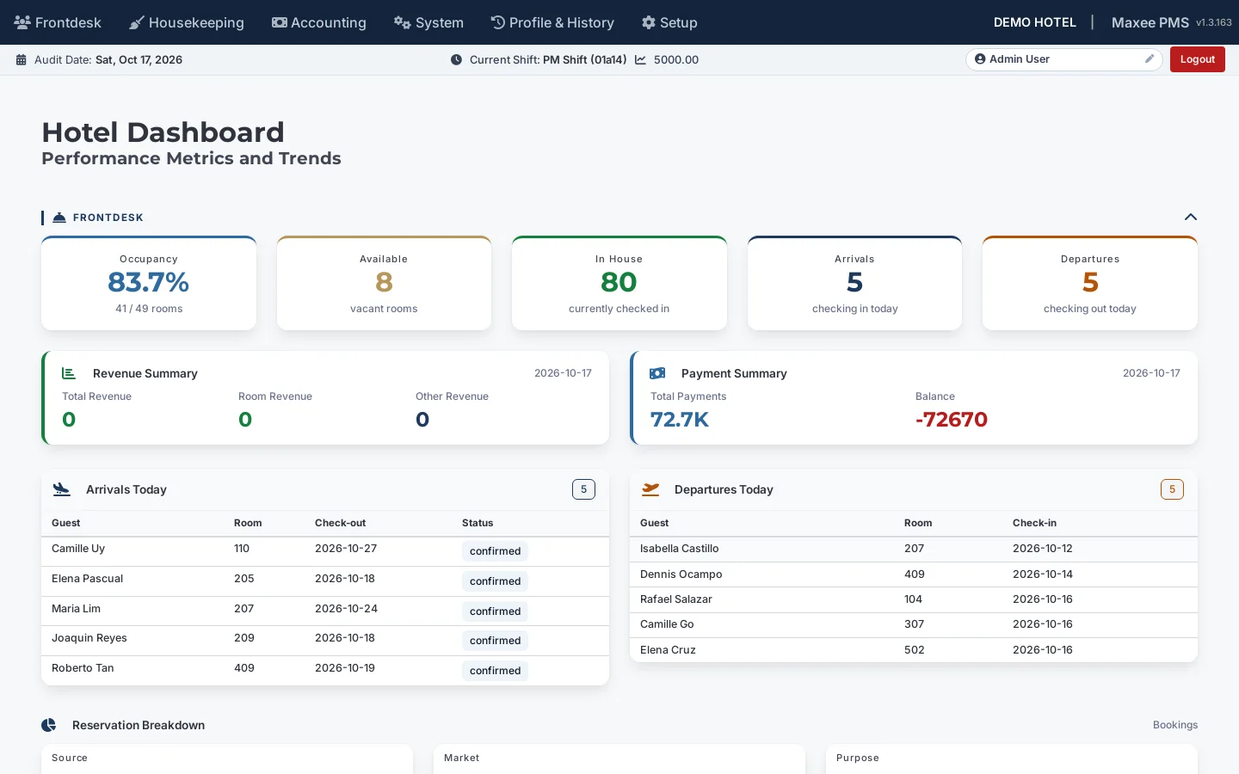Select departure guest Dennis Ocampo
The image size is (1239, 774).
coord(681,574)
